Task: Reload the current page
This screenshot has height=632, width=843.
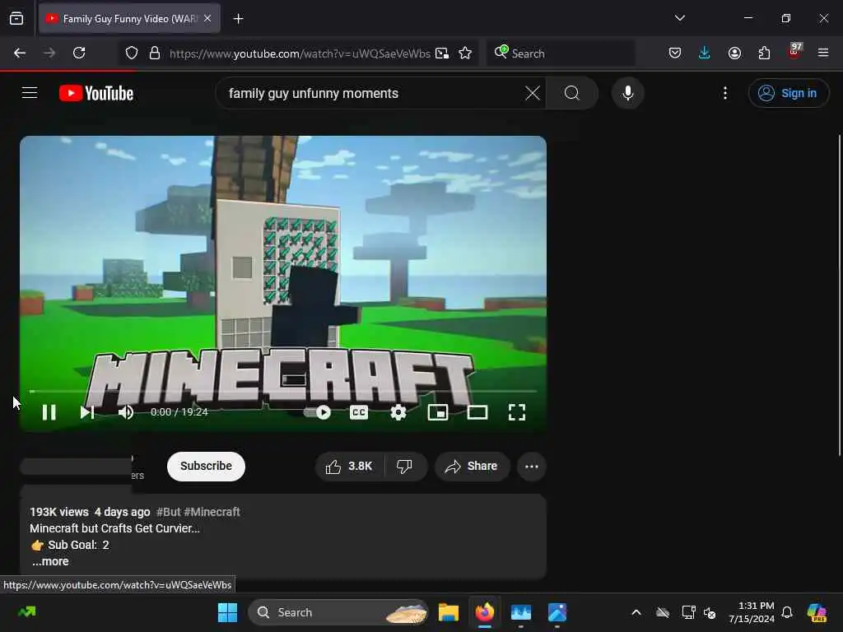Action: click(79, 53)
